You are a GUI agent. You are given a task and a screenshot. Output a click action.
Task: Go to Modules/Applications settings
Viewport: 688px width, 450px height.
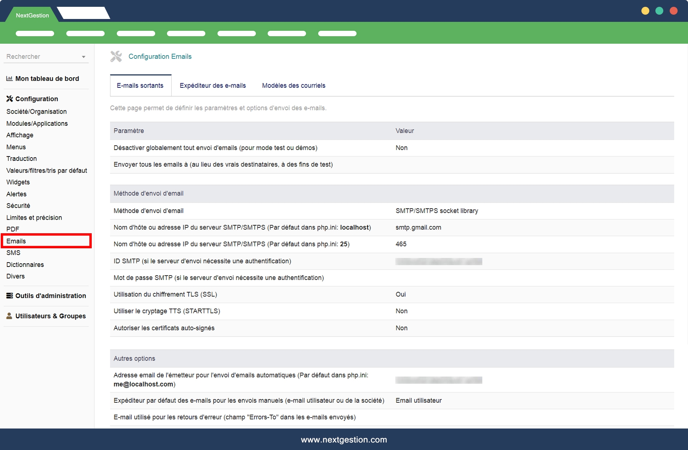[x=37, y=124]
